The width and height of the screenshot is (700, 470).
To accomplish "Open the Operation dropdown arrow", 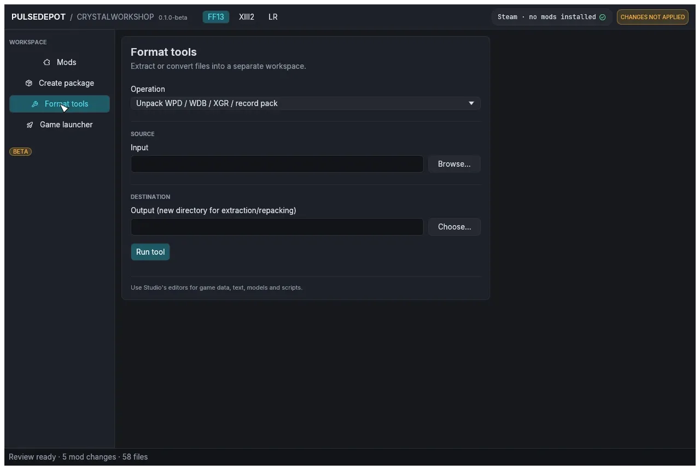I will click(471, 103).
